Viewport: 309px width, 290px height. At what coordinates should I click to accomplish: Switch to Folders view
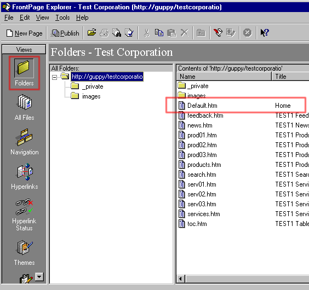click(24, 73)
